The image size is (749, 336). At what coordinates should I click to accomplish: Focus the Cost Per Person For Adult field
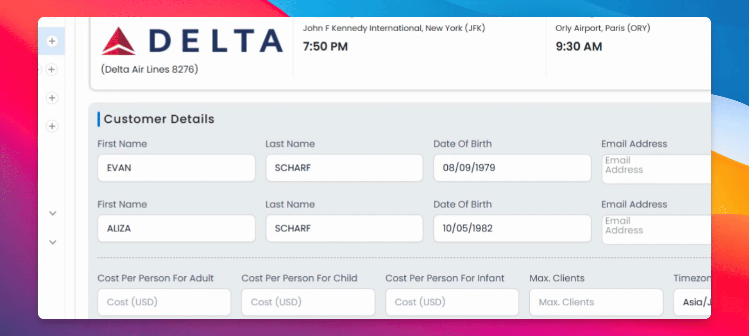click(x=164, y=302)
